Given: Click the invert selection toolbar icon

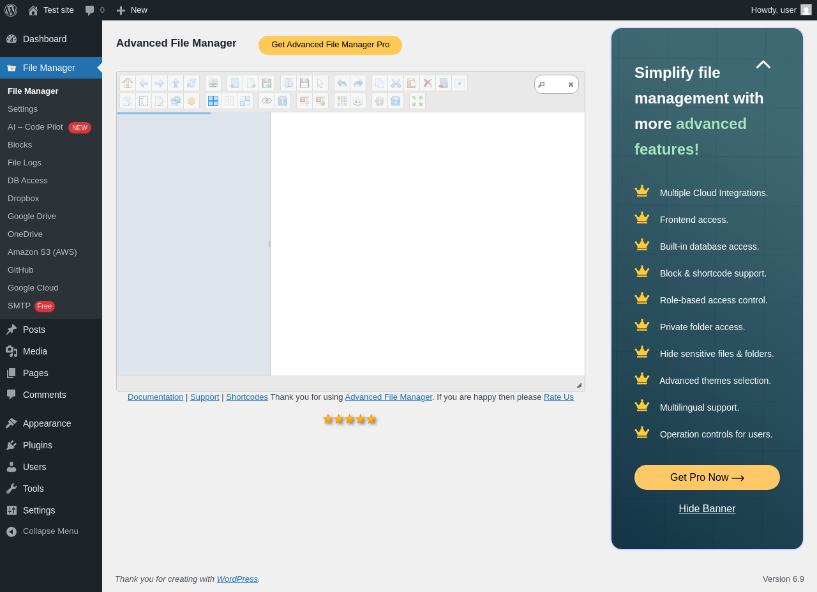Looking at the screenshot, I should tap(245, 101).
